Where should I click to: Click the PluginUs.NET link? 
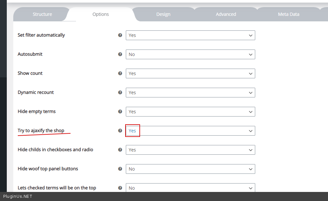(18, 196)
